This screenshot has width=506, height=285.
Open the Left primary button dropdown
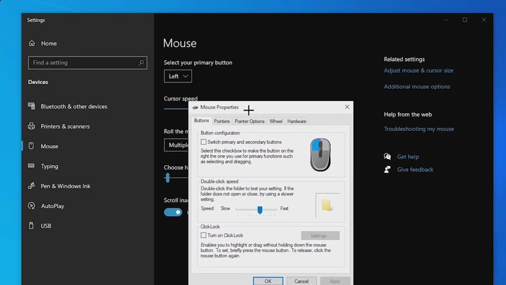click(178, 76)
